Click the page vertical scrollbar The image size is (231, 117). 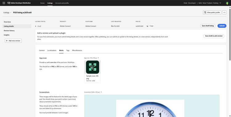tap(230, 35)
